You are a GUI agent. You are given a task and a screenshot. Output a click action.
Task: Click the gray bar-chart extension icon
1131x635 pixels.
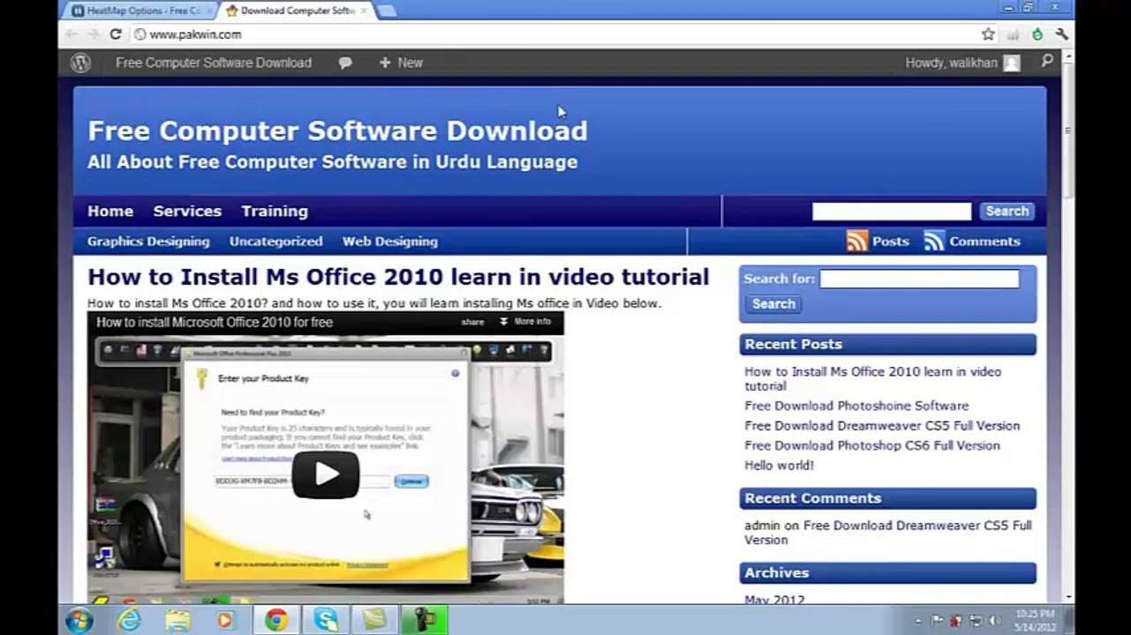point(1013,34)
